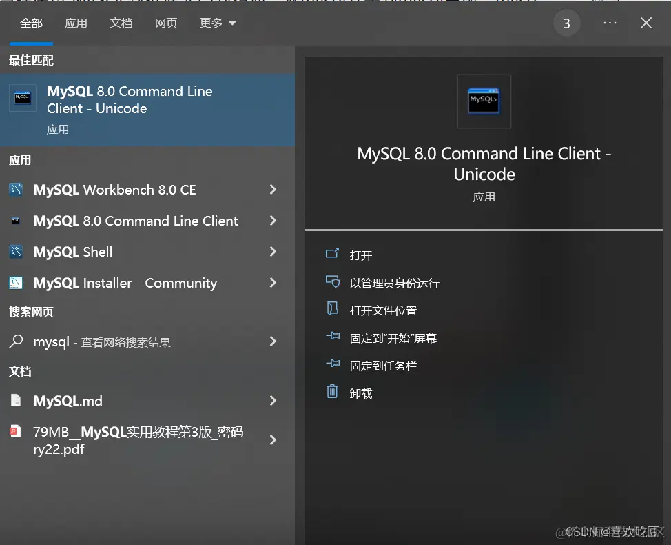The width and height of the screenshot is (671, 545).
Task: Click the pin icon beside 固定到任务栏
Action: point(333,364)
